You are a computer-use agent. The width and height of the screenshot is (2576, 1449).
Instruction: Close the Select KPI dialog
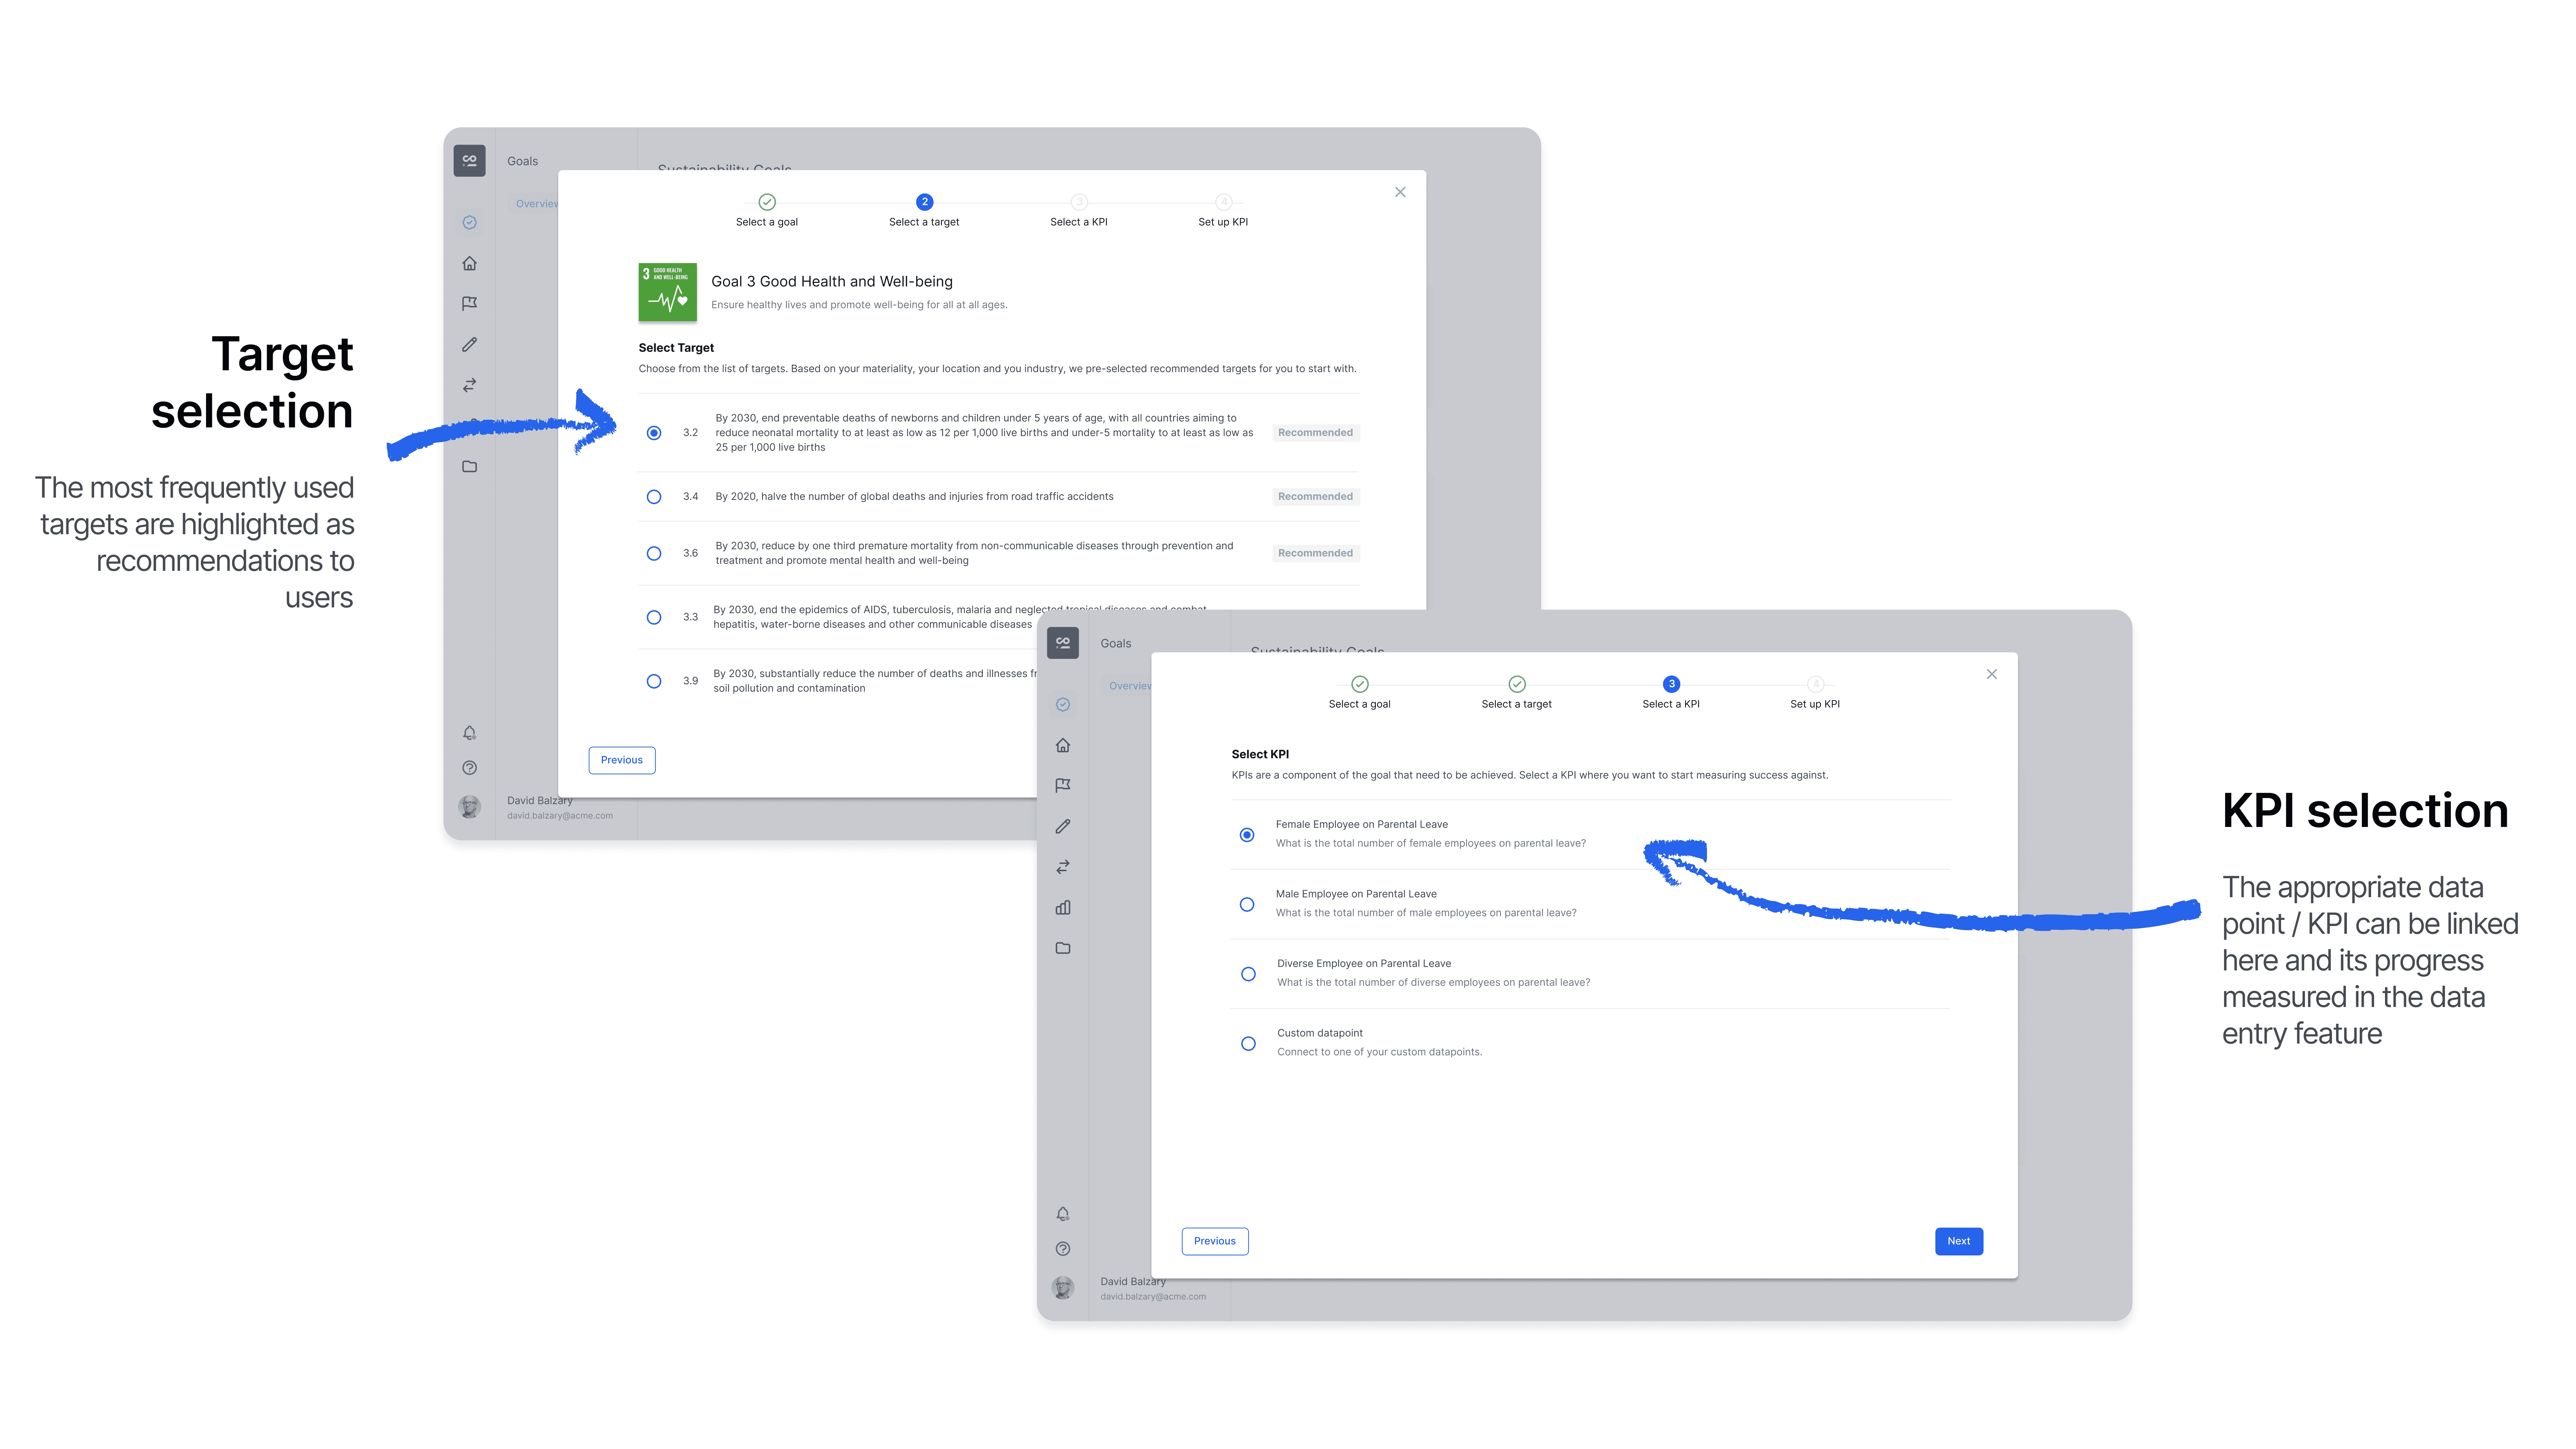click(x=1992, y=674)
